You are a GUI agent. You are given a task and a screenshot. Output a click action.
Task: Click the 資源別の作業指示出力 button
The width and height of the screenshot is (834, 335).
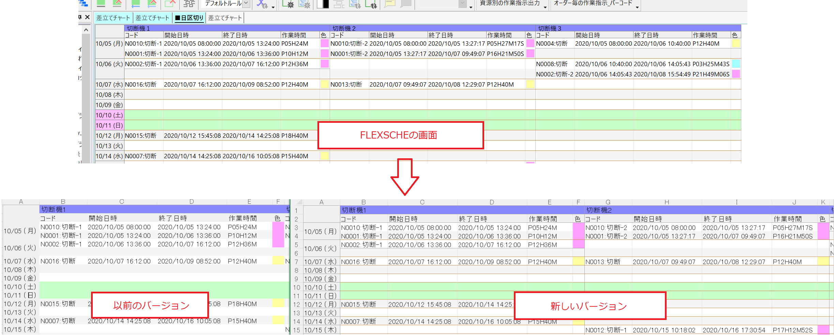[509, 3]
